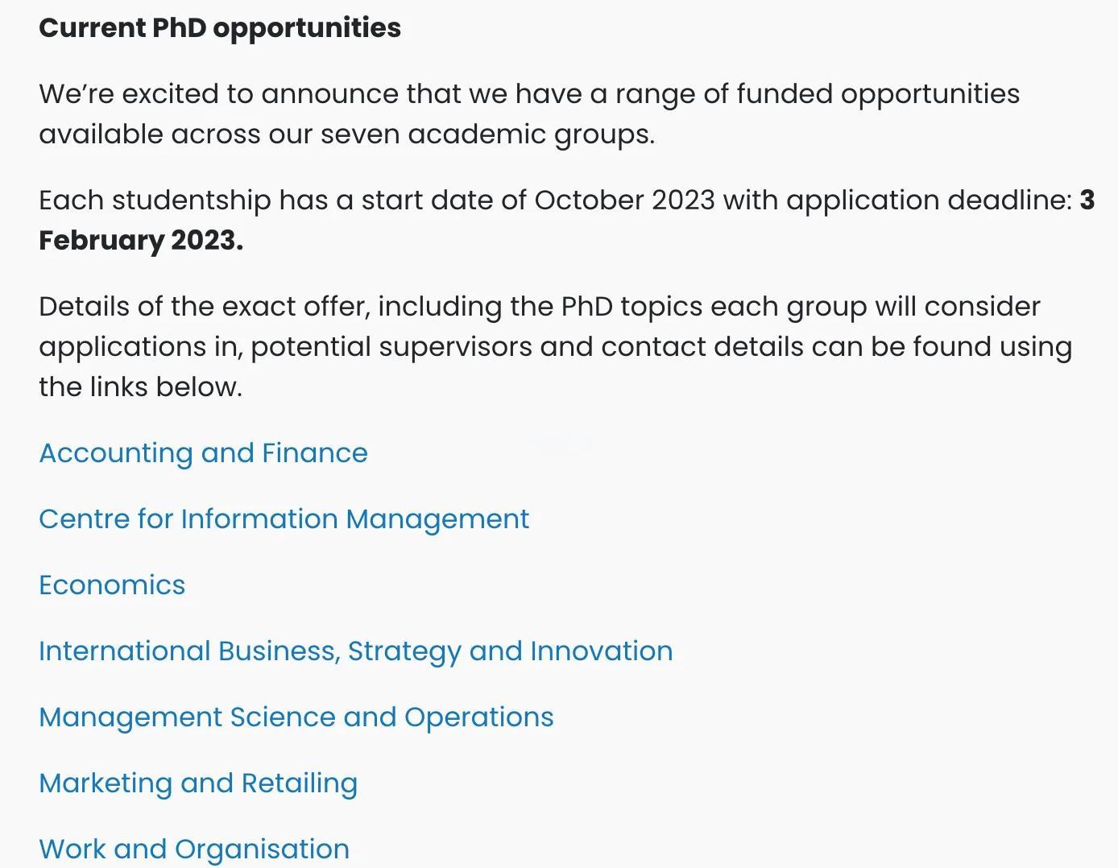Click the Current PhD opportunities heading
Screen dimensions: 1118x868
[x=220, y=28]
